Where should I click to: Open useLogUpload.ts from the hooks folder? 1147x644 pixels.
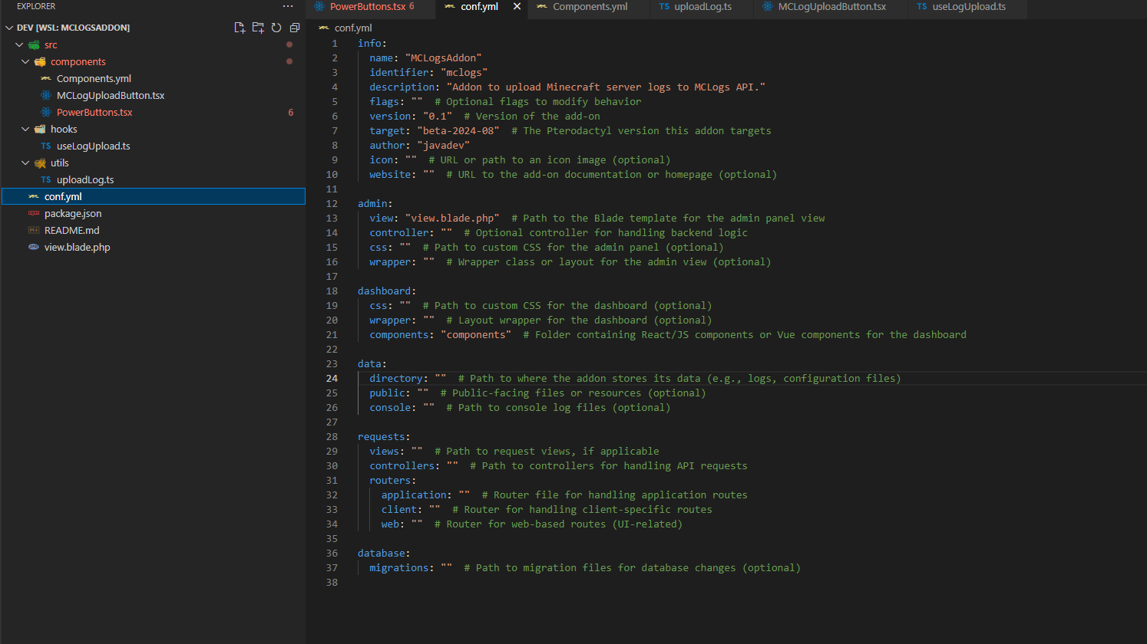pyautogui.click(x=94, y=146)
